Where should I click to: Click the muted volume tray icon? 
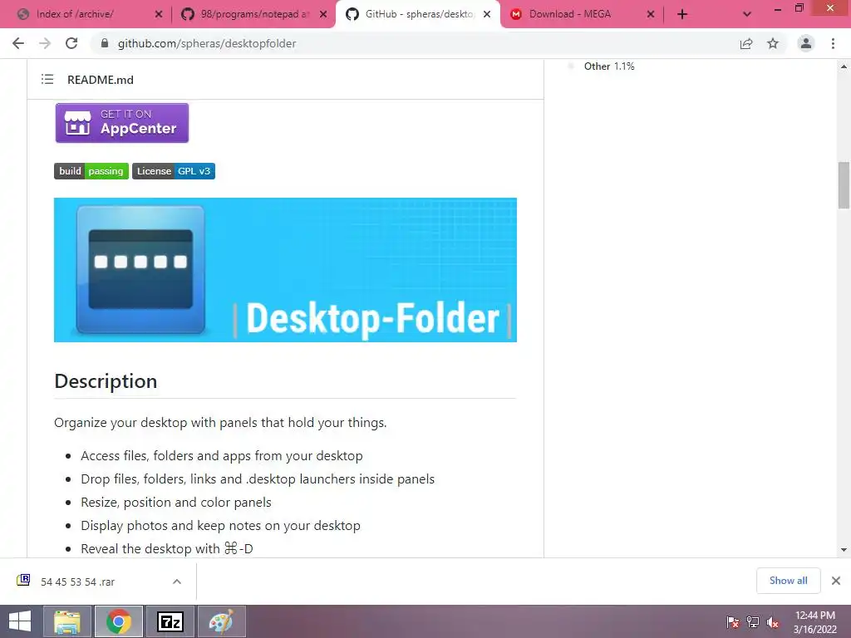coord(773,622)
